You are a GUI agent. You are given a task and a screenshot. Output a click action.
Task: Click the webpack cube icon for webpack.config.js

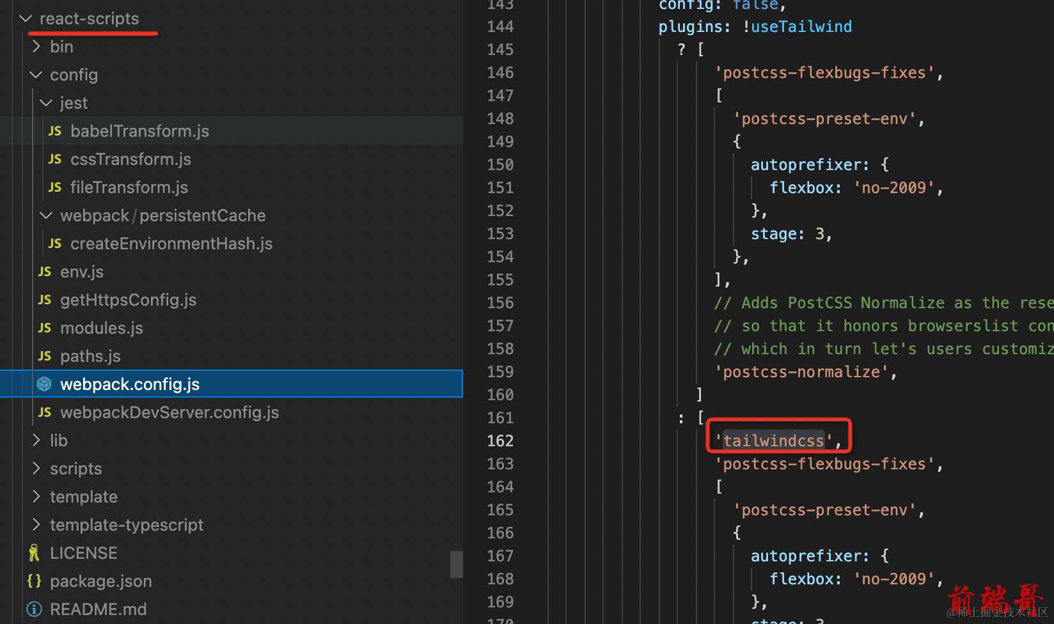44,384
